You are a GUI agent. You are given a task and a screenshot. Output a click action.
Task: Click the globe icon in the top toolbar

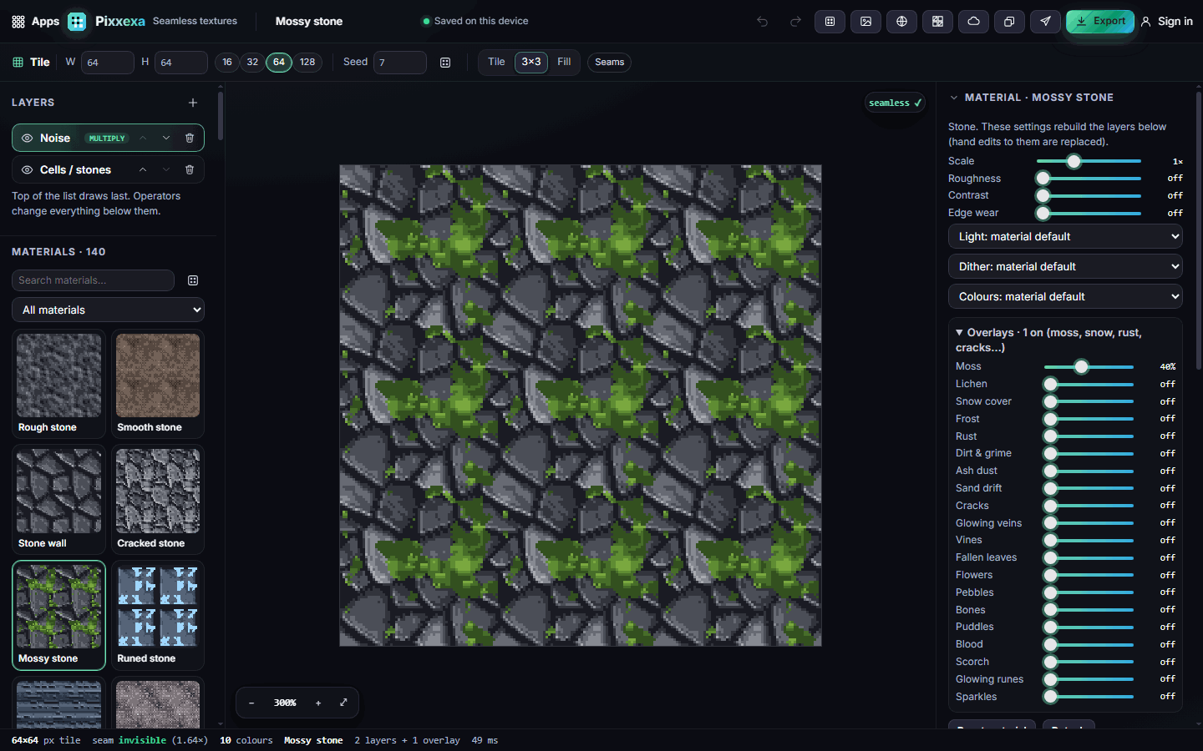pyautogui.click(x=901, y=22)
